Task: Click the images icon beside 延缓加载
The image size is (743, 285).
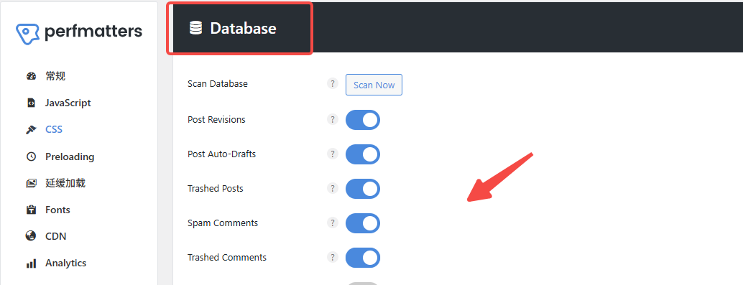Action: [32, 183]
